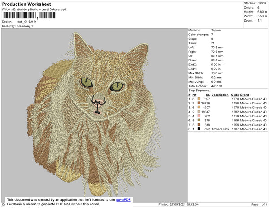
Task: Click code '1007' in row 8
Action: coord(235,129)
